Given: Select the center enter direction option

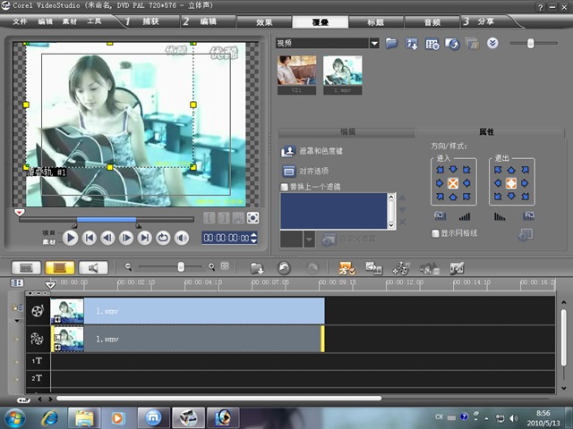Looking at the screenshot, I should pos(453,183).
